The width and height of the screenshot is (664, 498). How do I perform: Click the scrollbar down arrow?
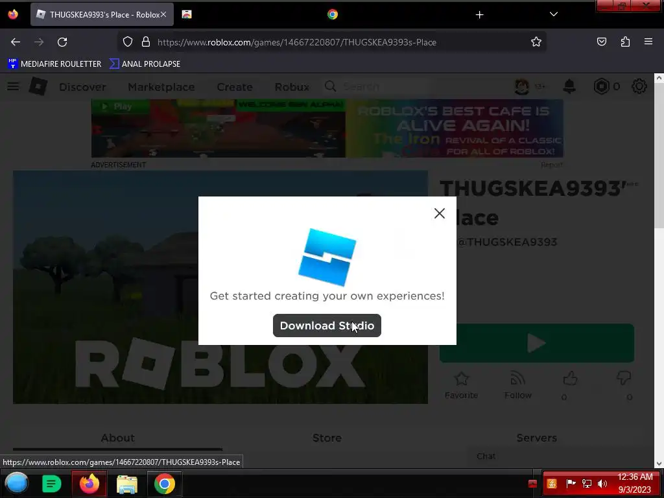tap(659, 463)
